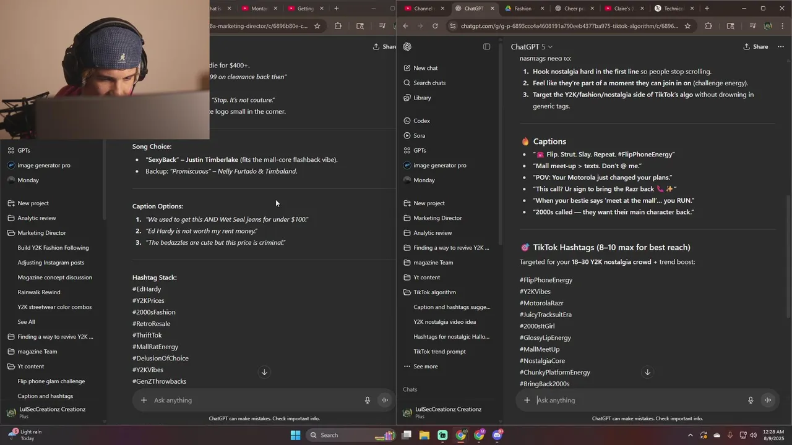This screenshot has width=792, height=445.
Task: Open Chrome profile avatar in right browser
Action: (768, 26)
